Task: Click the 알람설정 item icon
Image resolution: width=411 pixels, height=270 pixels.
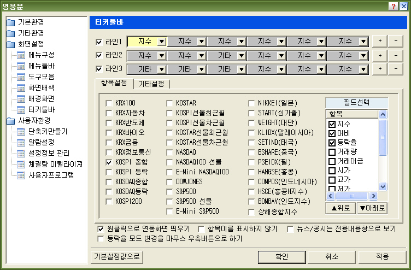Action: click(21, 142)
